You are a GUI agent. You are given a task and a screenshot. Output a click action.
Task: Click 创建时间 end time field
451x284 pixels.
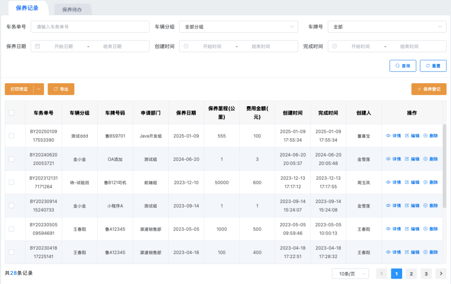tap(261, 46)
